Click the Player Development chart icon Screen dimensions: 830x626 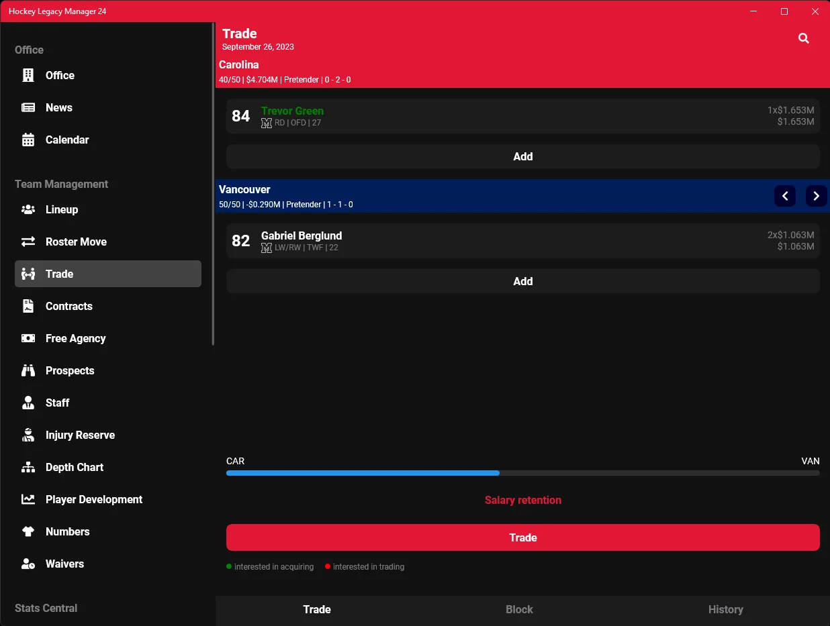click(x=28, y=499)
